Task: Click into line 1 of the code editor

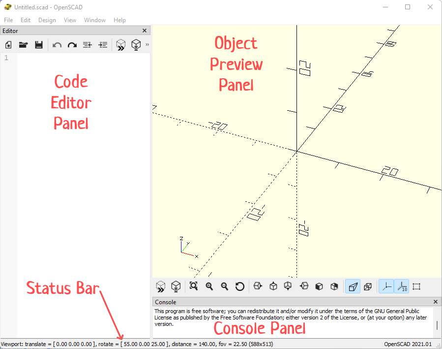Action: 84,58
